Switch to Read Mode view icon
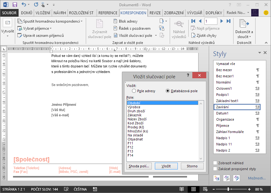Image resolution: width=271 pixels, height=193 pixels. [181, 189]
